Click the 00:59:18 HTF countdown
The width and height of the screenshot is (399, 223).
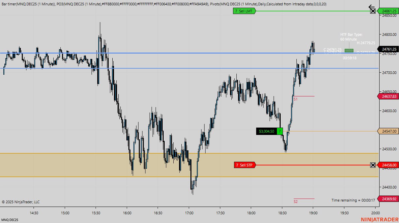click(x=349, y=58)
